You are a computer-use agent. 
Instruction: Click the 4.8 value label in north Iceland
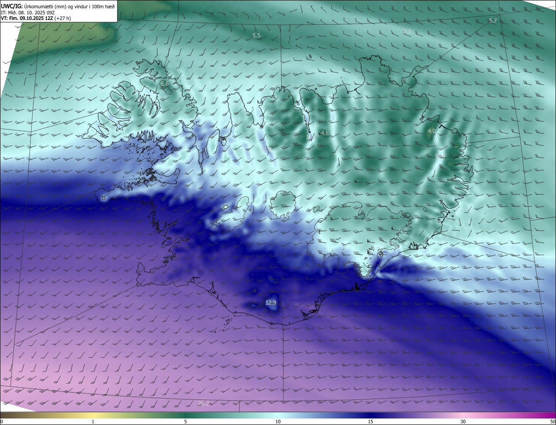tap(324, 133)
